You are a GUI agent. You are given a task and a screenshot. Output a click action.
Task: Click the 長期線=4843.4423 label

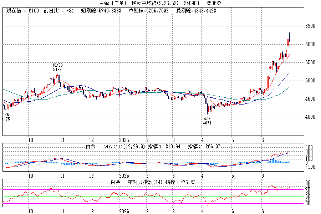196,11
